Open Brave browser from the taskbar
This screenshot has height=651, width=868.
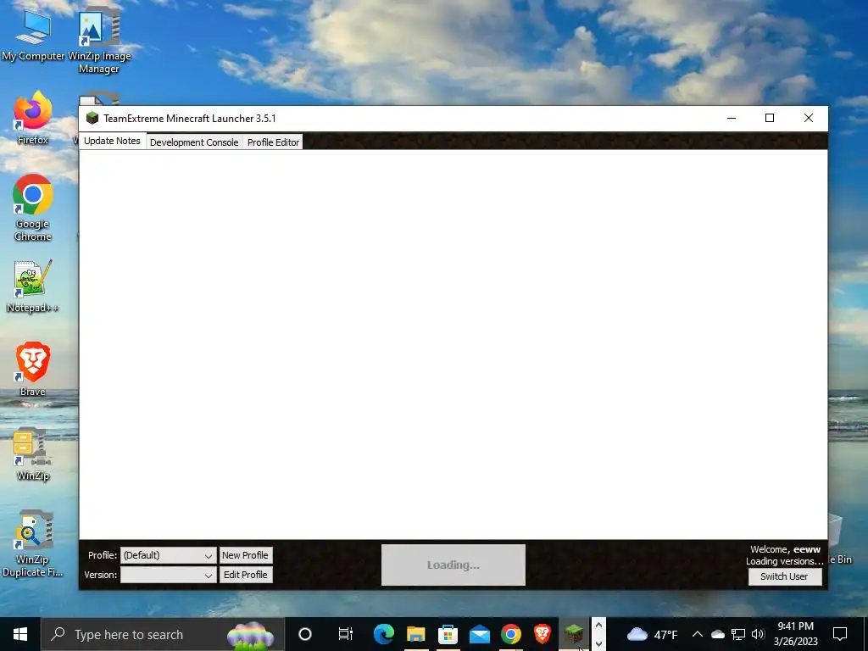click(542, 634)
